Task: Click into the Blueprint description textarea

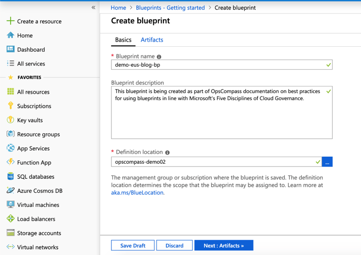Action: click(222, 113)
